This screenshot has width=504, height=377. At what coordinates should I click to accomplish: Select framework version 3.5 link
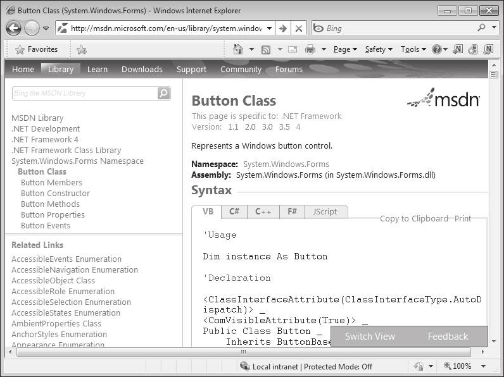pos(284,127)
